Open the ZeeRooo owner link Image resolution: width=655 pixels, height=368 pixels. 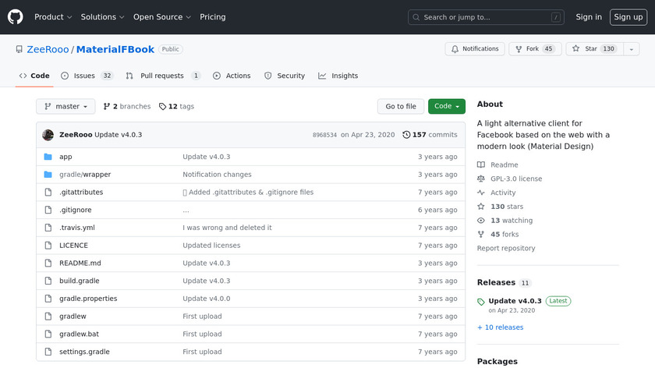48,49
